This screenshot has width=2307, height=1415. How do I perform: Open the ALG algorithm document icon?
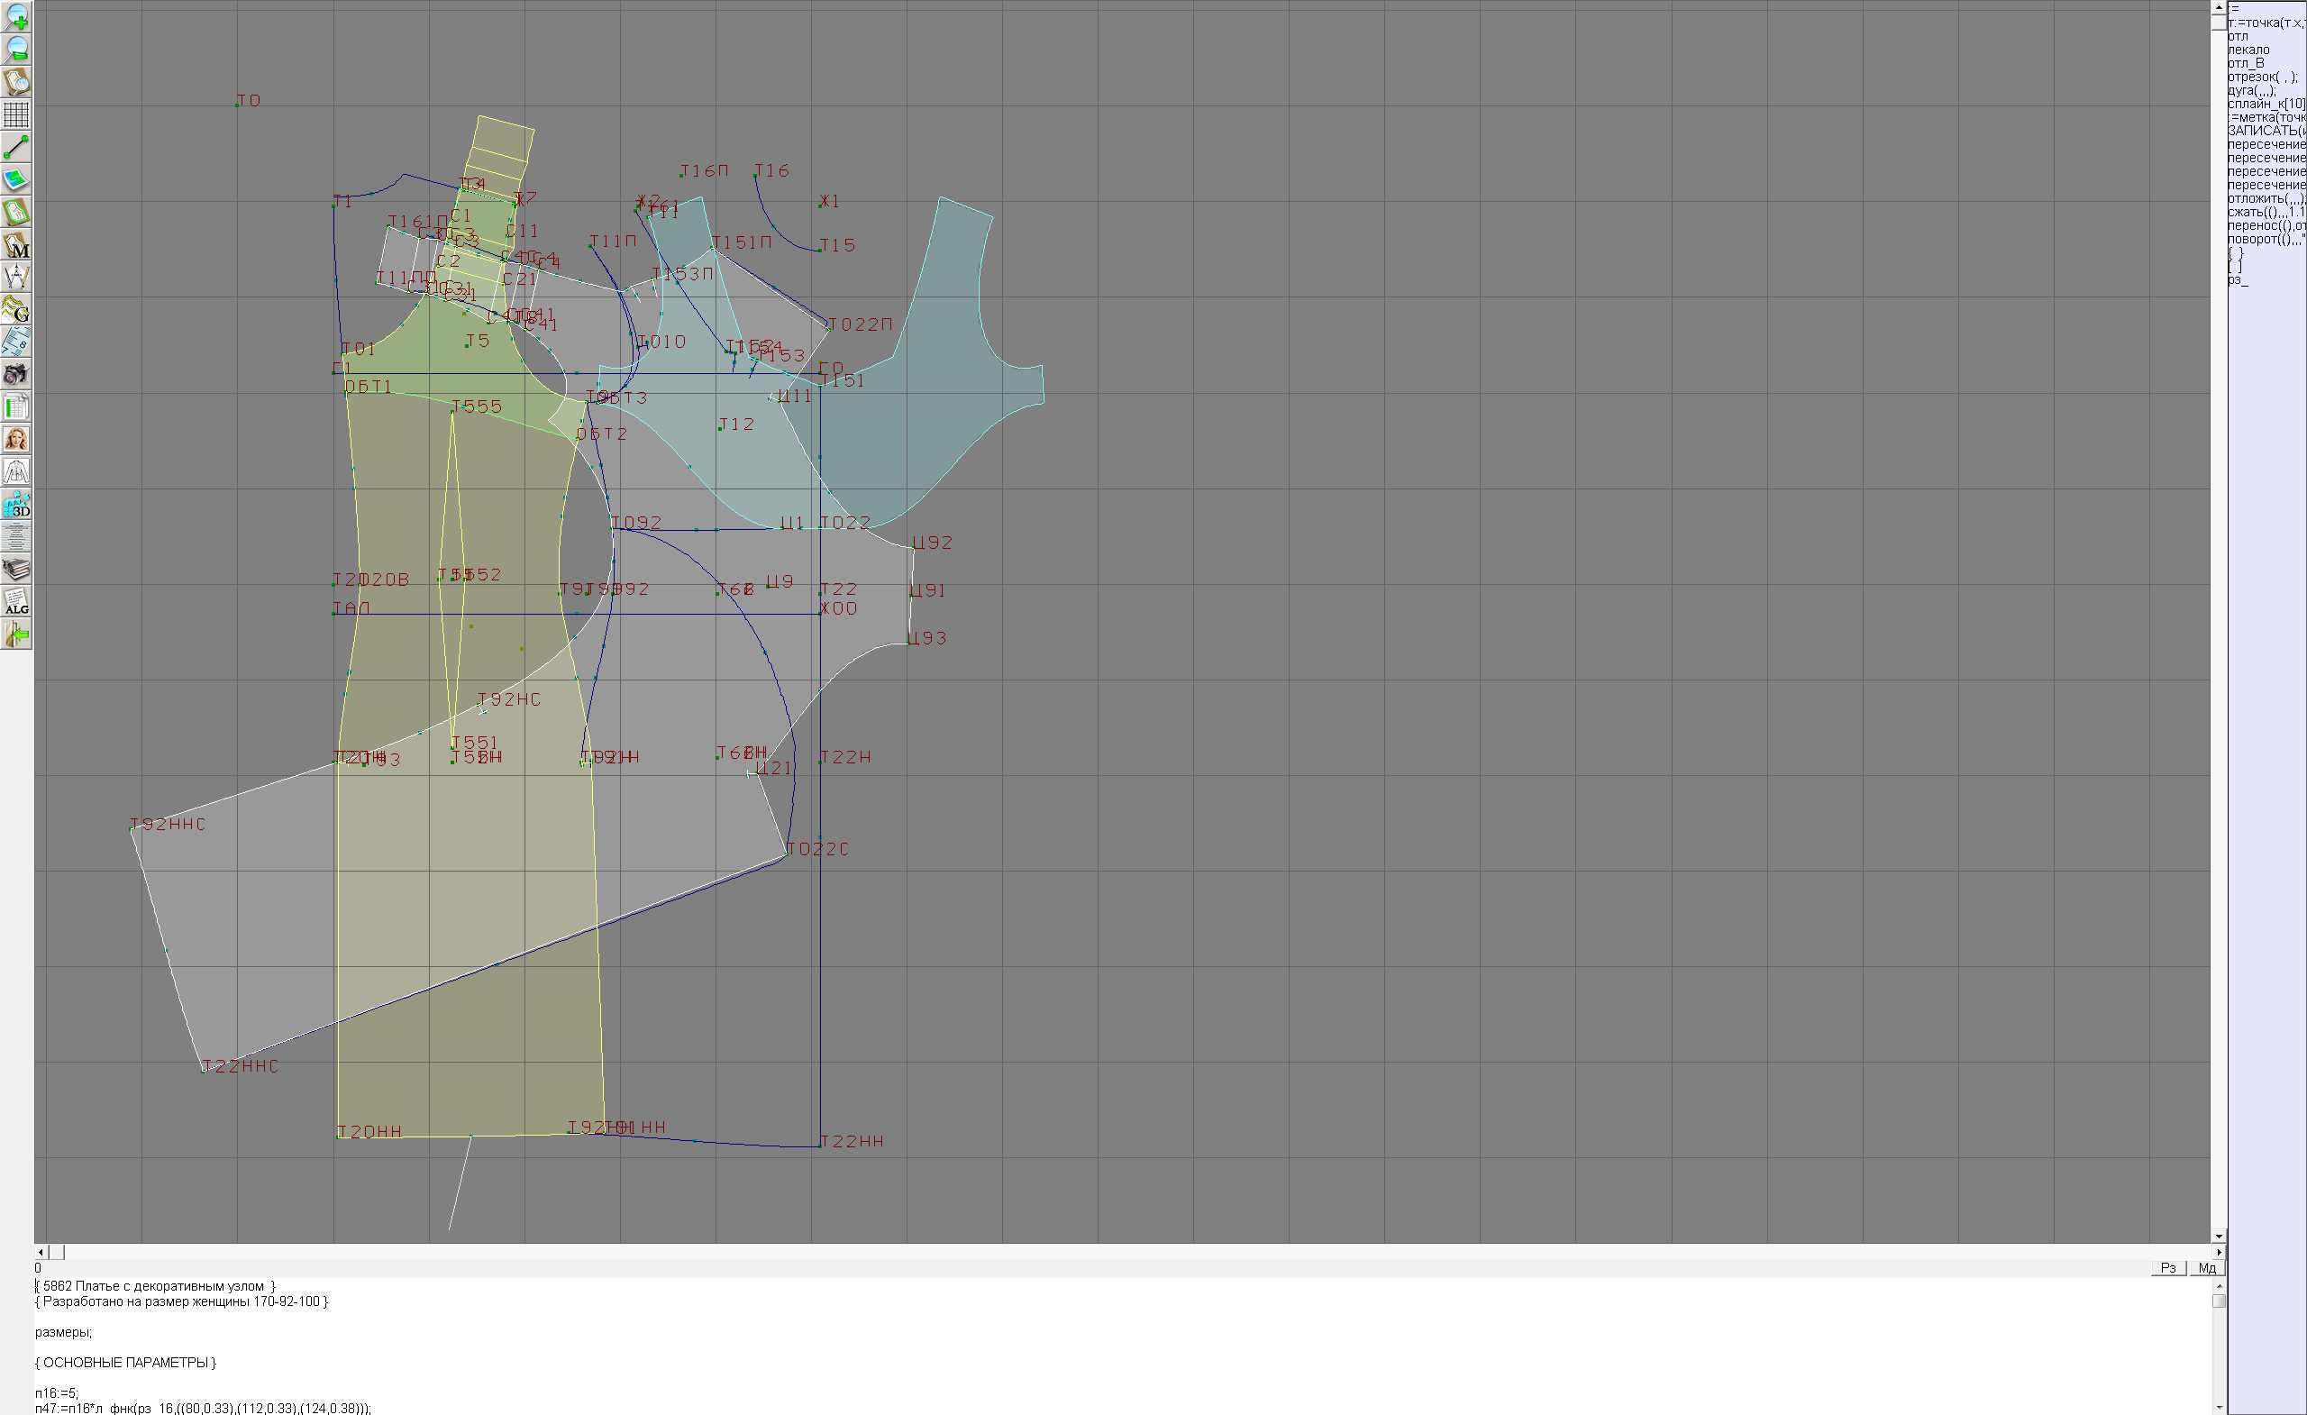16,602
